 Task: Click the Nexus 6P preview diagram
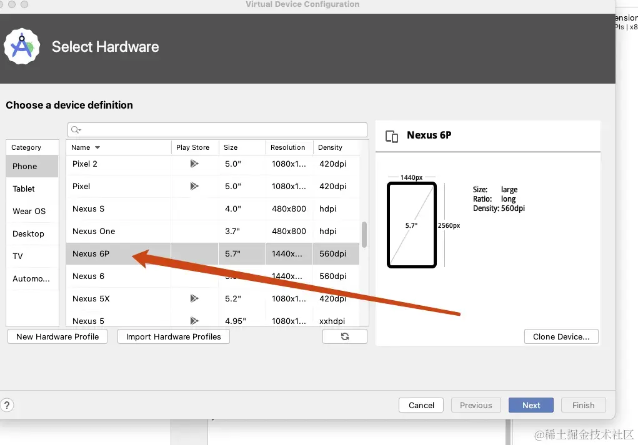click(411, 225)
